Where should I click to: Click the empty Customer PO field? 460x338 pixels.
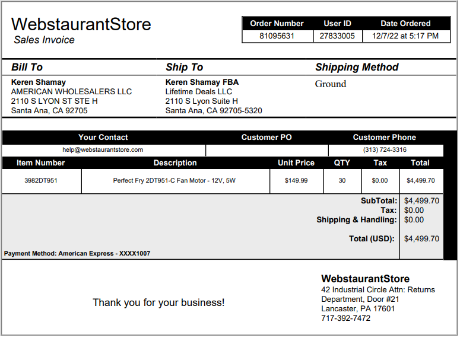click(x=268, y=151)
